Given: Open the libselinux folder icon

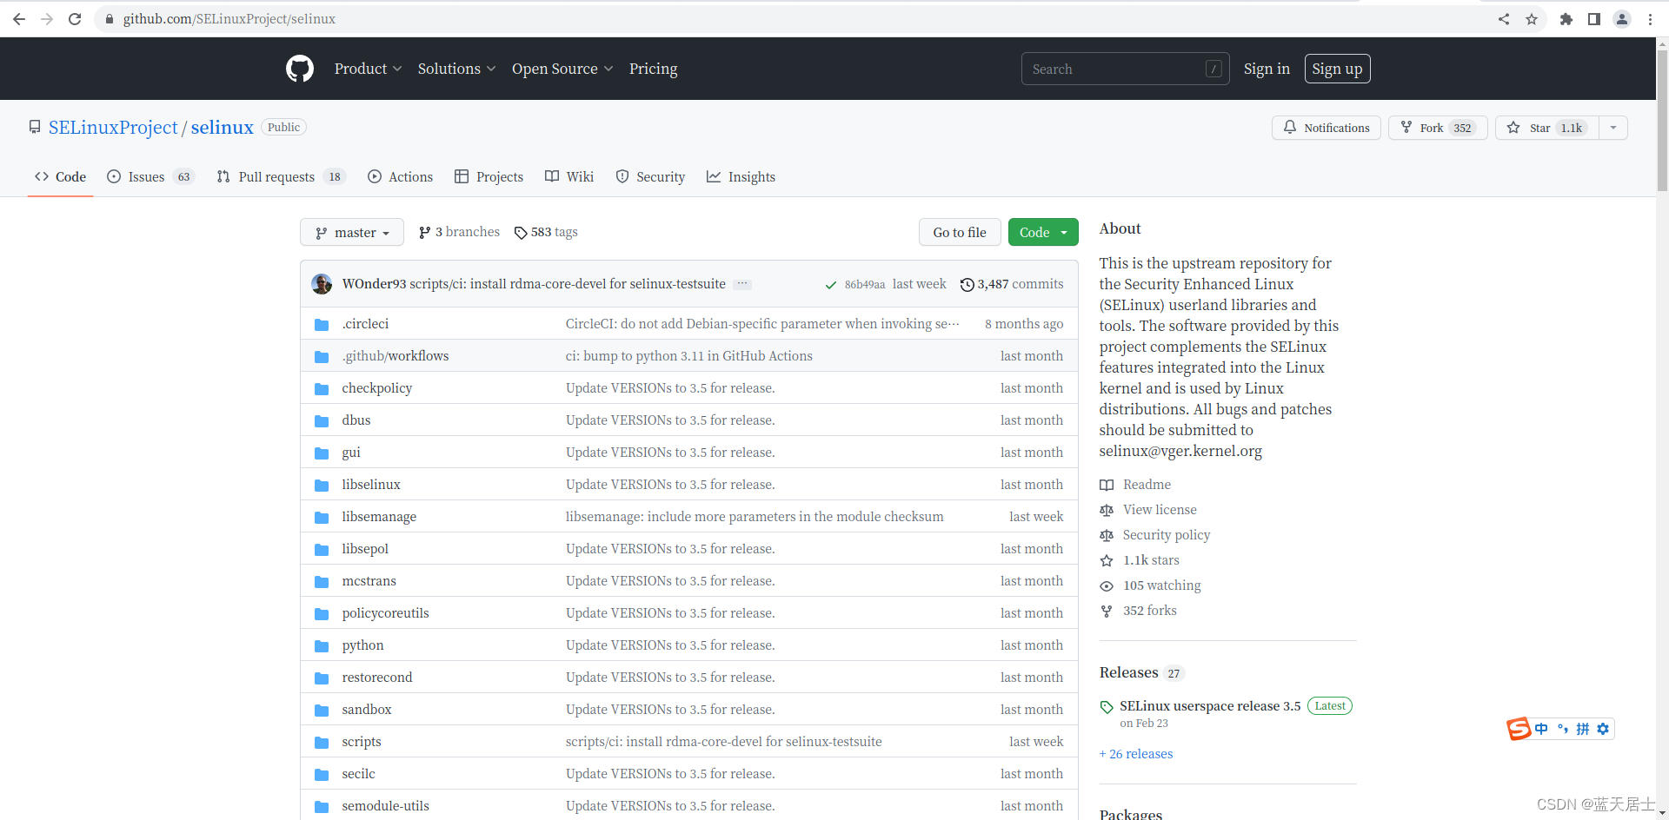Looking at the screenshot, I should pyautogui.click(x=322, y=485).
